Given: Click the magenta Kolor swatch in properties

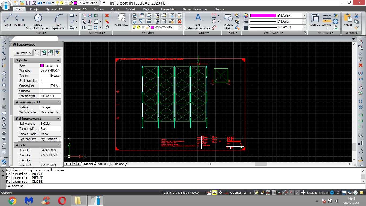Looking at the screenshot, I should click(42, 65).
